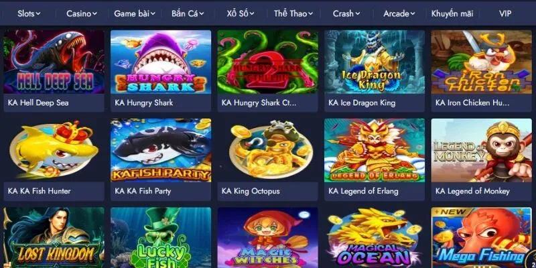The height and width of the screenshot is (268, 536).
Task: Click the King Octopus golden pirate icon
Action: pos(267,150)
